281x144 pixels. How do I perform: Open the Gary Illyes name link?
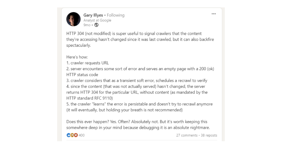(93, 15)
